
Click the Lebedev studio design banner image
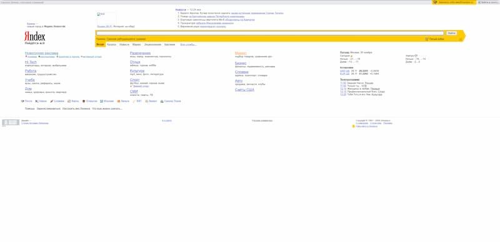(x=11, y=123)
